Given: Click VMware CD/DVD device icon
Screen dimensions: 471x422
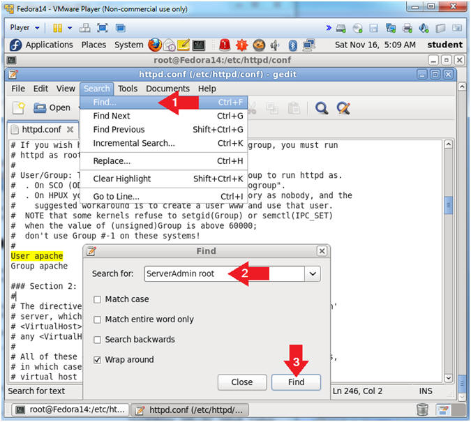Looking at the screenshot, I should pos(357,28).
